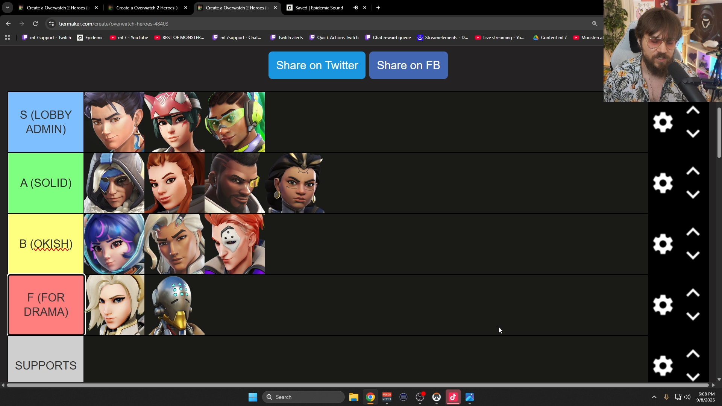The width and height of the screenshot is (722, 406).
Task: Show hidden system tray icons
Action: tap(654, 397)
